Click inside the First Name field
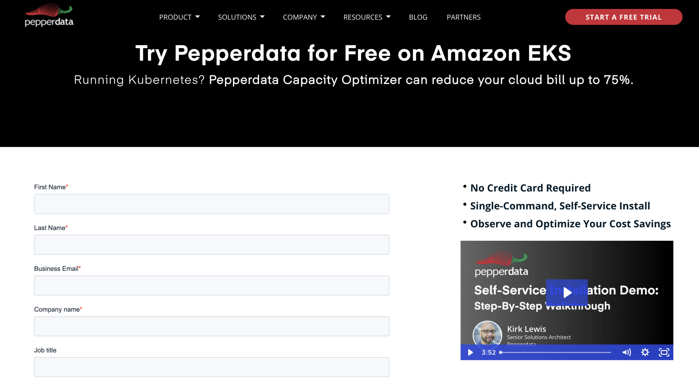The image size is (699, 385). (211, 204)
